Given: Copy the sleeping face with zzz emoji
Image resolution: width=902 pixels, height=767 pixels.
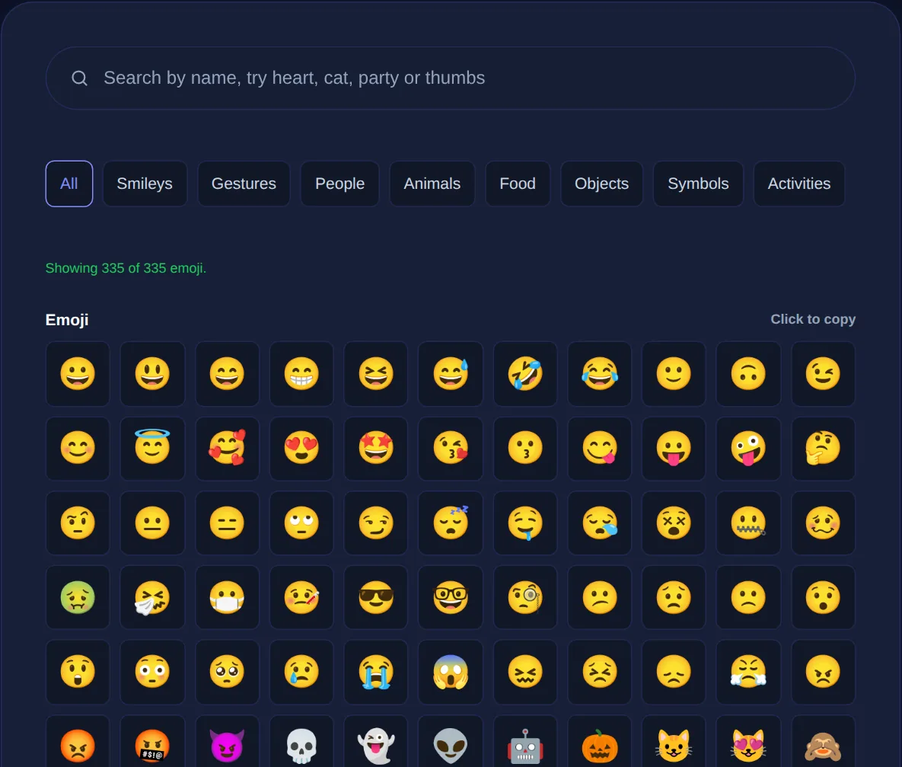Looking at the screenshot, I should pyautogui.click(x=451, y=523).
